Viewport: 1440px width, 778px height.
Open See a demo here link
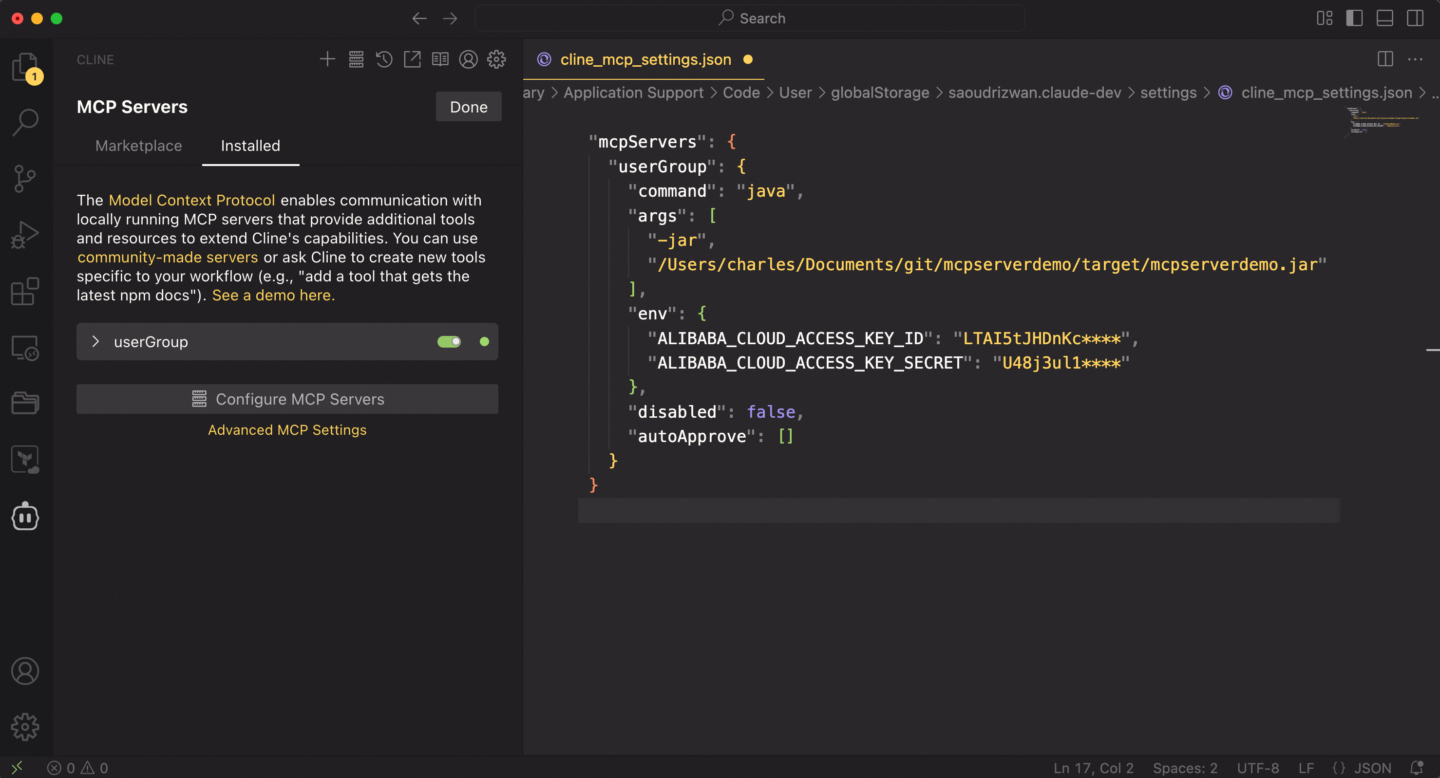point(273,295)
